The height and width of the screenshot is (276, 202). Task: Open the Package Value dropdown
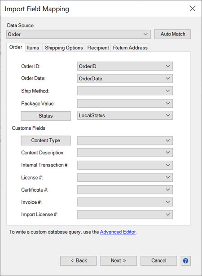pos(125,103)
